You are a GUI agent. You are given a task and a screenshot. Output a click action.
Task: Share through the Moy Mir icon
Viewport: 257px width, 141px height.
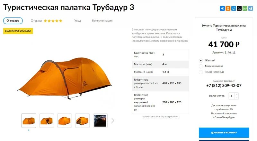pos(234,8)
